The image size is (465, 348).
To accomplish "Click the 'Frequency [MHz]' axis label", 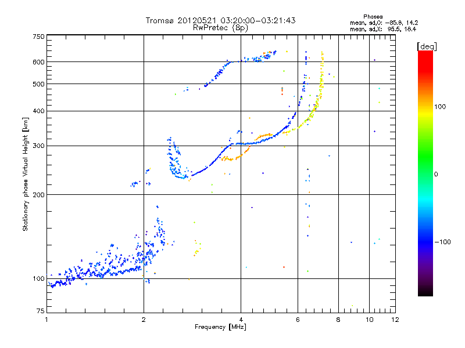I will point(220,327).
